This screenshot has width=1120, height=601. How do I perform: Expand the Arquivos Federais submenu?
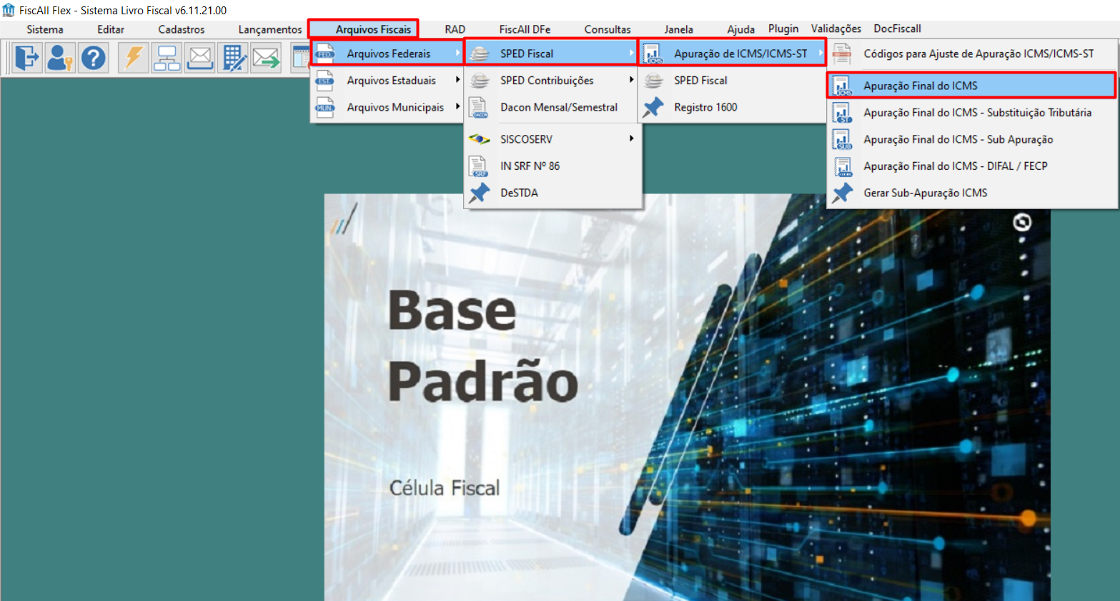tap(387, 54)
